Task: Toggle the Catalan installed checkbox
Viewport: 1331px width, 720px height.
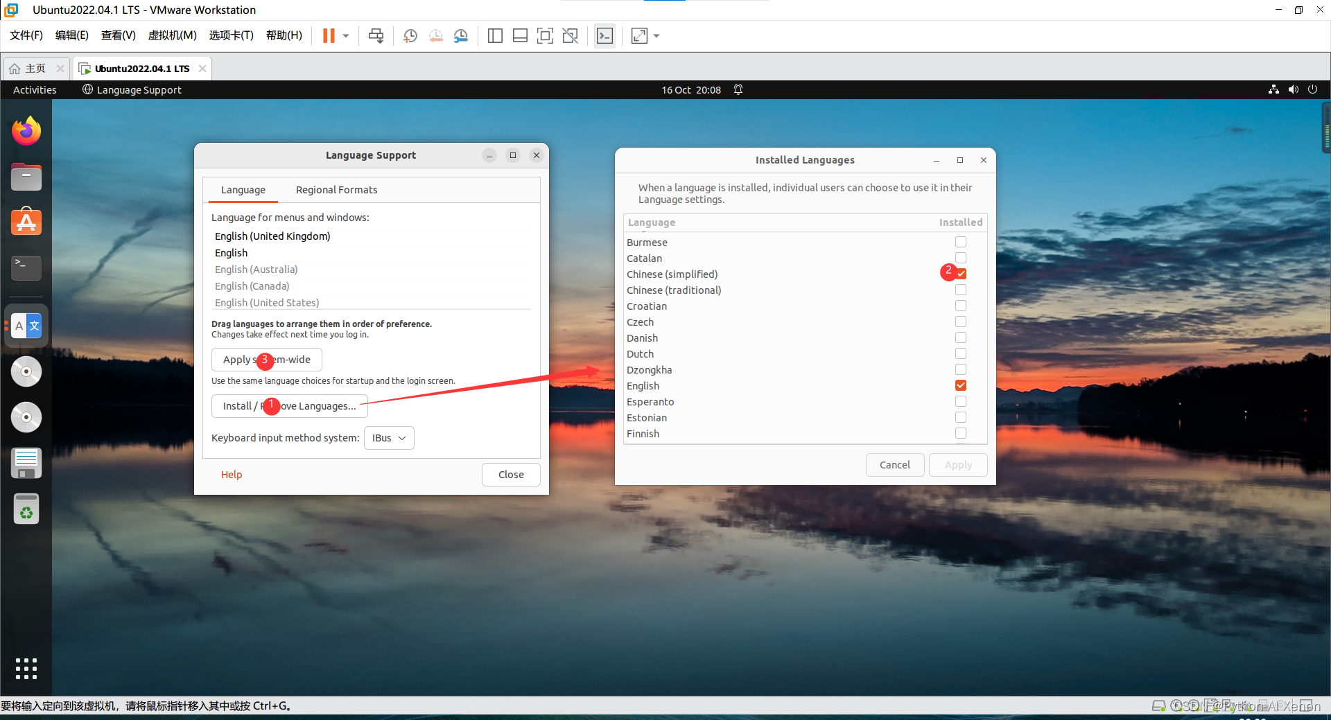Action: click(x=961, y=258)
